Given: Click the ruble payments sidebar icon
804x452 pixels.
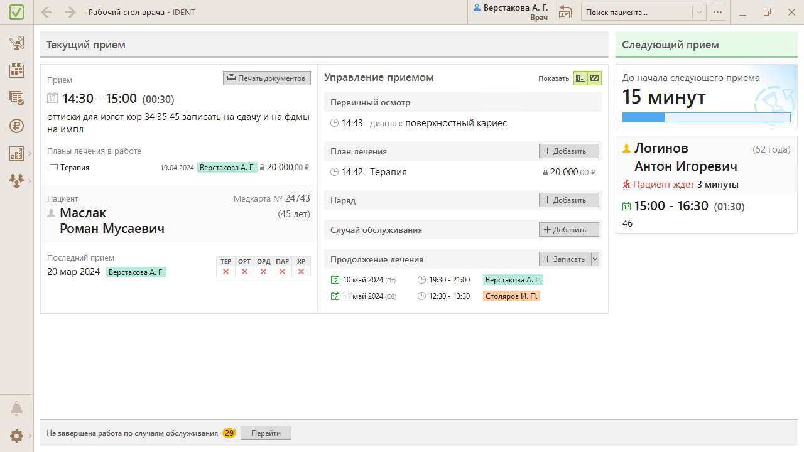Looking at the screenshot, I should (x=17, y=126).
